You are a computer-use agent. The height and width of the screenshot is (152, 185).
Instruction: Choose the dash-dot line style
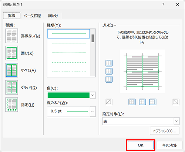coord(68,72)
